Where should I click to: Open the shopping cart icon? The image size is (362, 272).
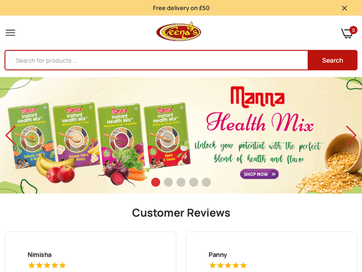point(347,34)
